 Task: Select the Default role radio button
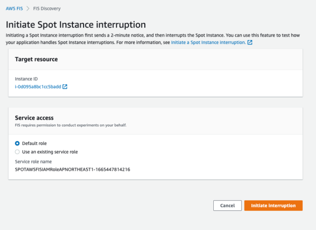tap(17, 144)
